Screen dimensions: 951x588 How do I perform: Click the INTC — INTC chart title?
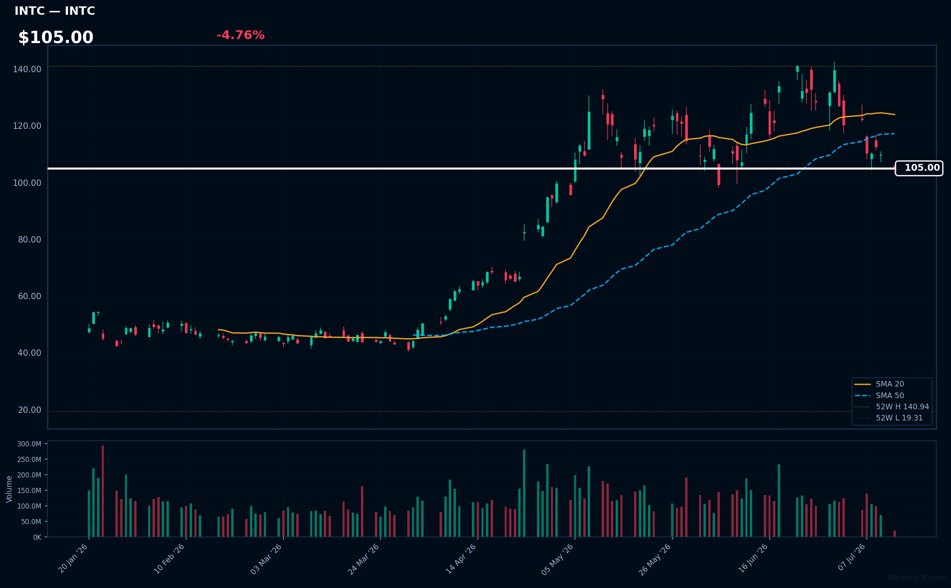click(x=55, y=11)
